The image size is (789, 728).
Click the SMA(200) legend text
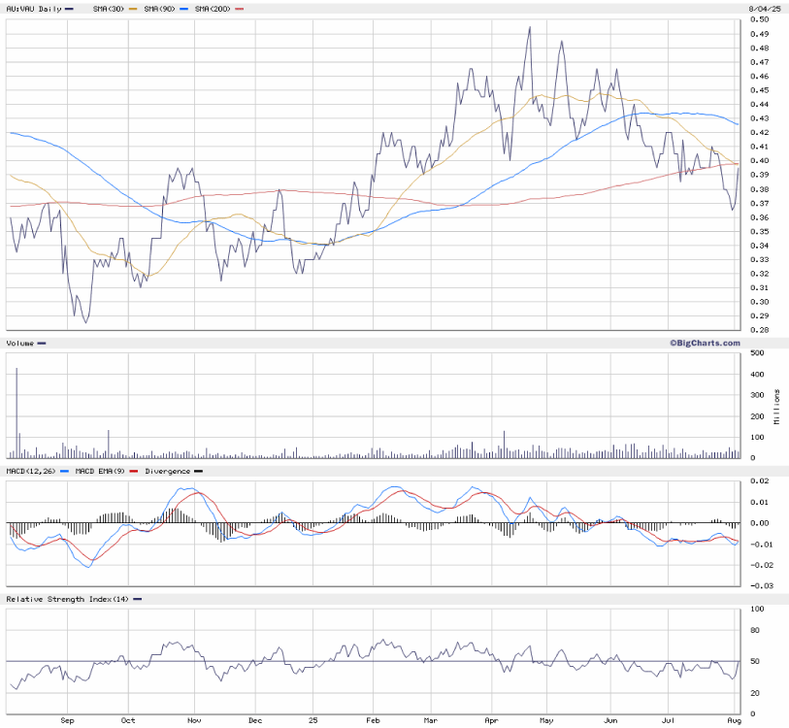(214, 9)
